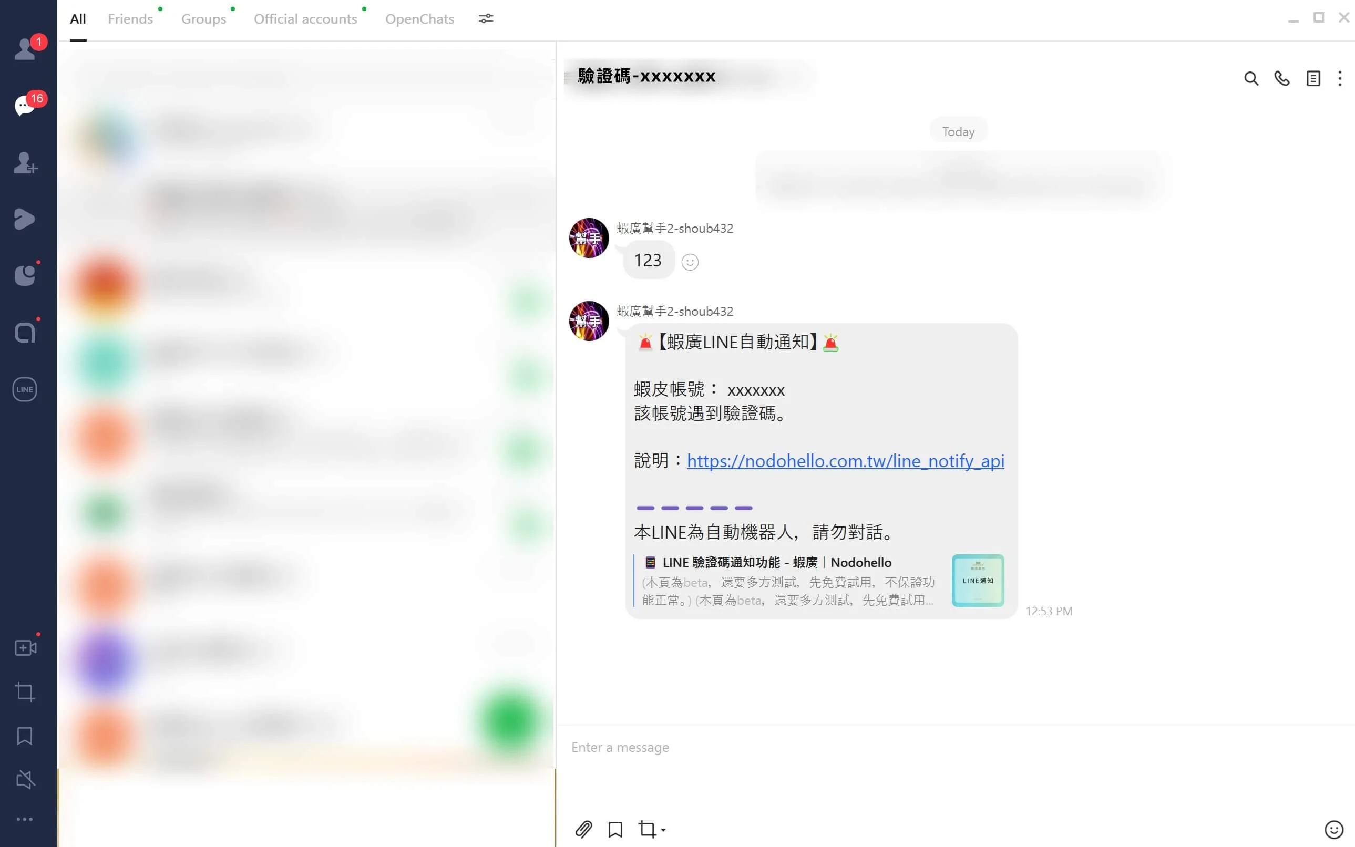Click the text 該帳號遇到驗證碼。

711,414
